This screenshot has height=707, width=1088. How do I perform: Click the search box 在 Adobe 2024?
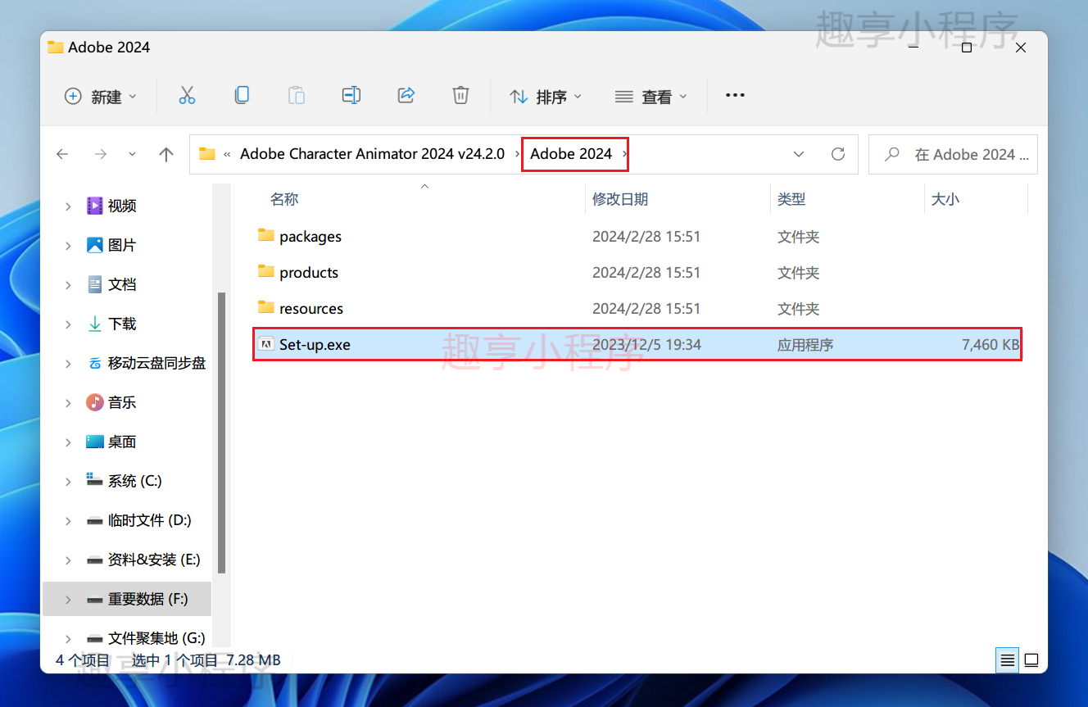point(953,154)
